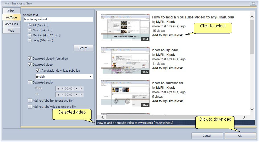Click the Search button

coord(83,48)
